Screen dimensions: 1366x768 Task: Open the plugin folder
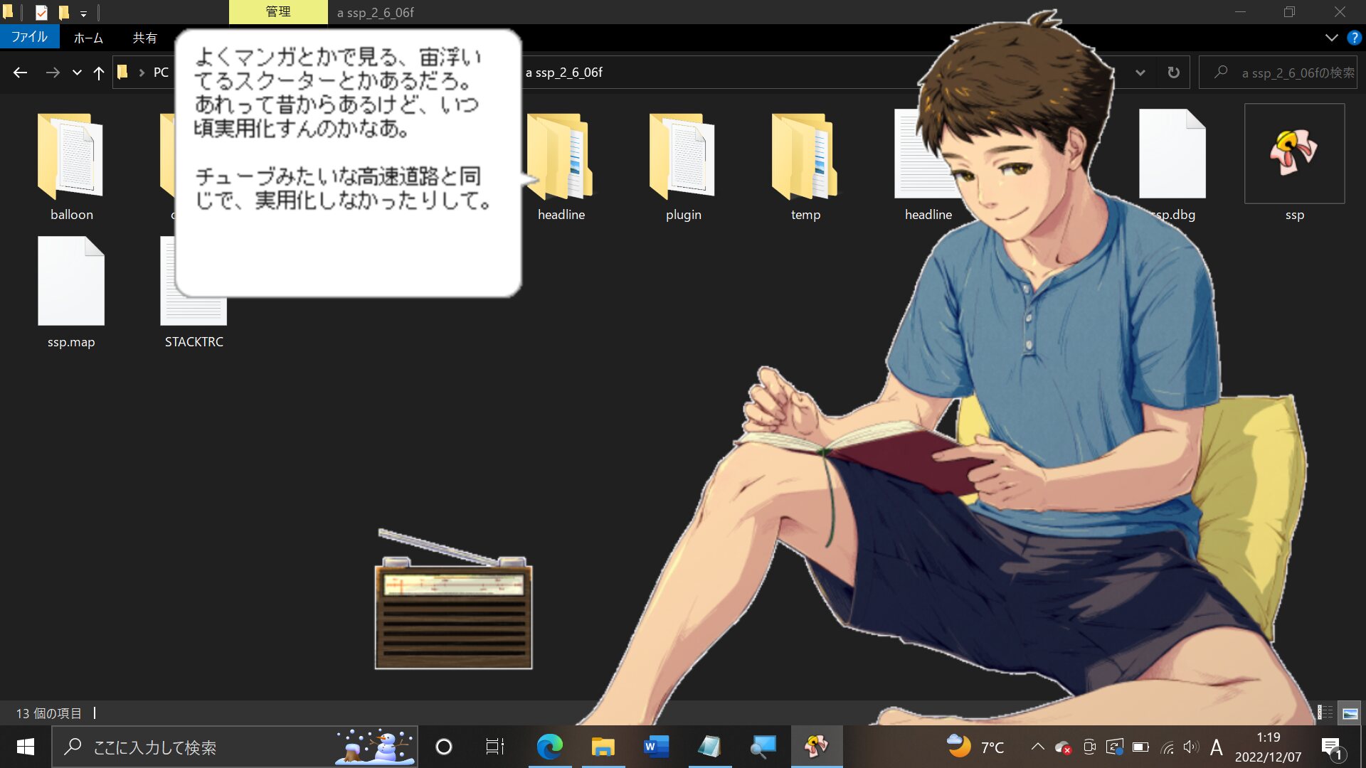point(682,158)
